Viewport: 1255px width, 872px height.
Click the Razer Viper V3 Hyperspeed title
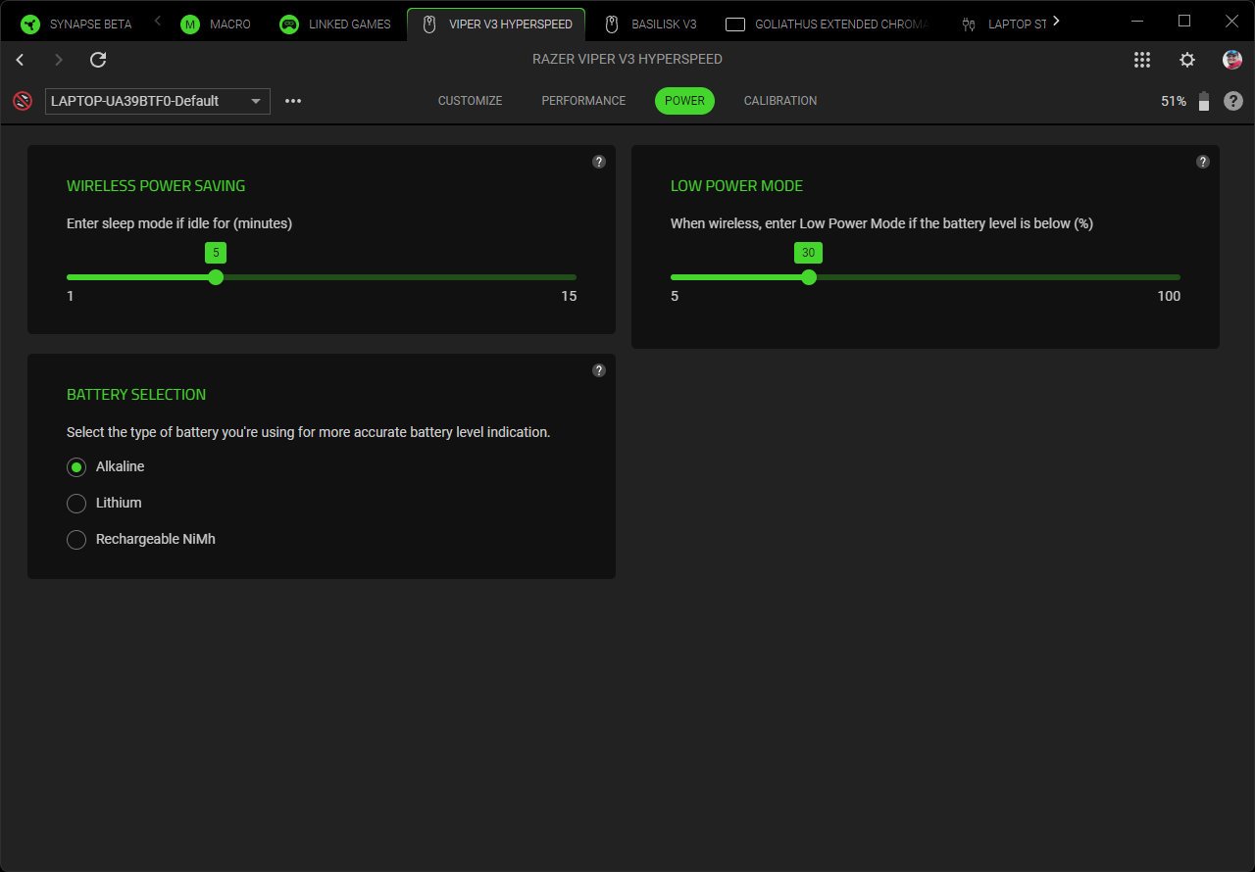point(627,59)
